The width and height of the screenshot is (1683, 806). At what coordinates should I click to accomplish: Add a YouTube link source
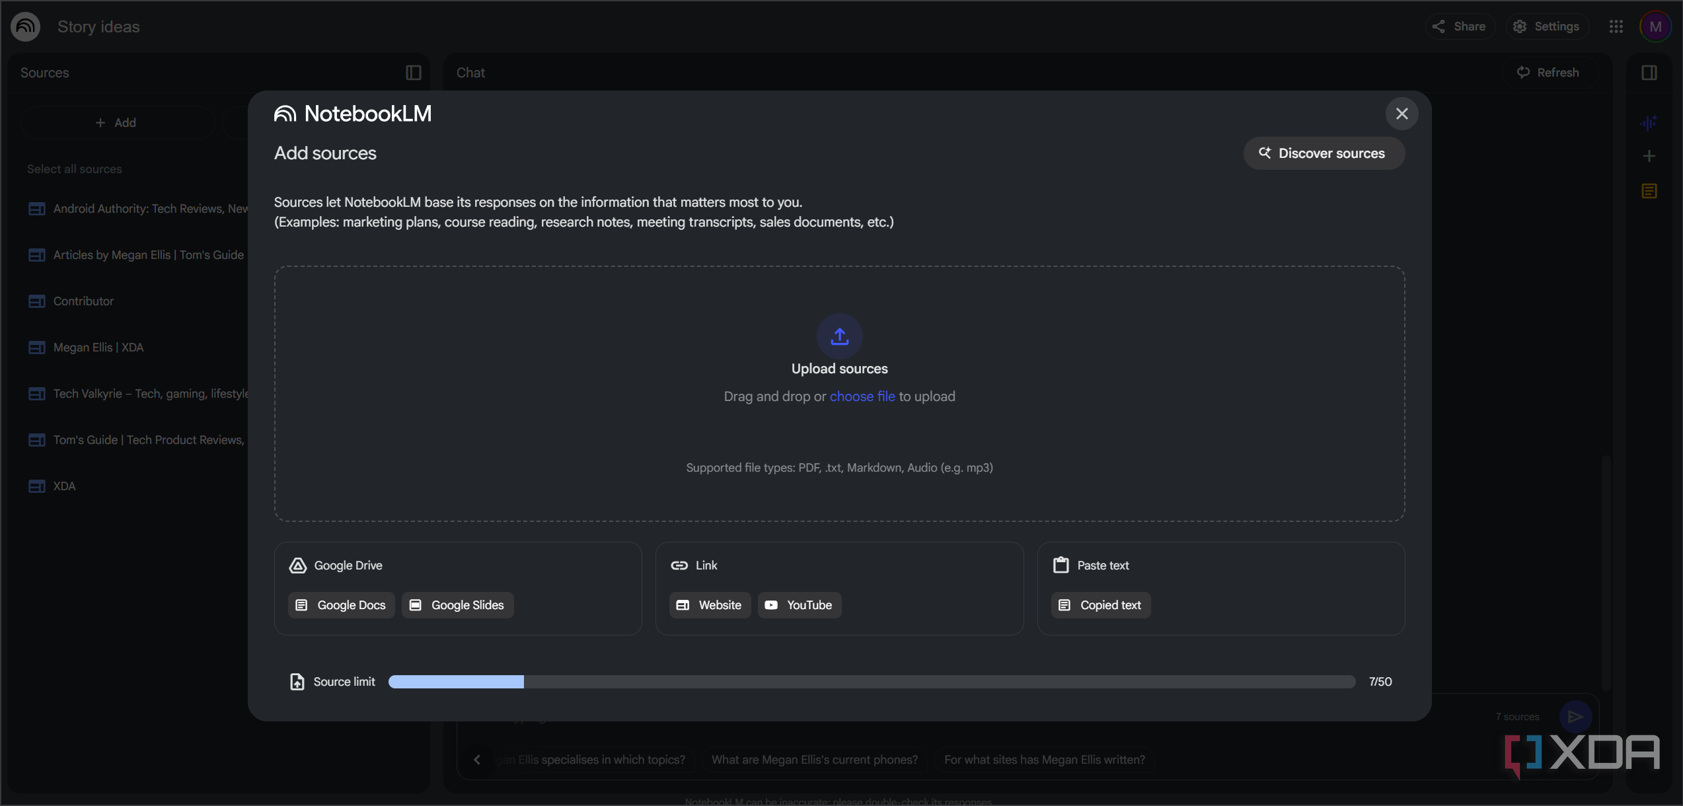pyautogui.click(x=800, y=605)
